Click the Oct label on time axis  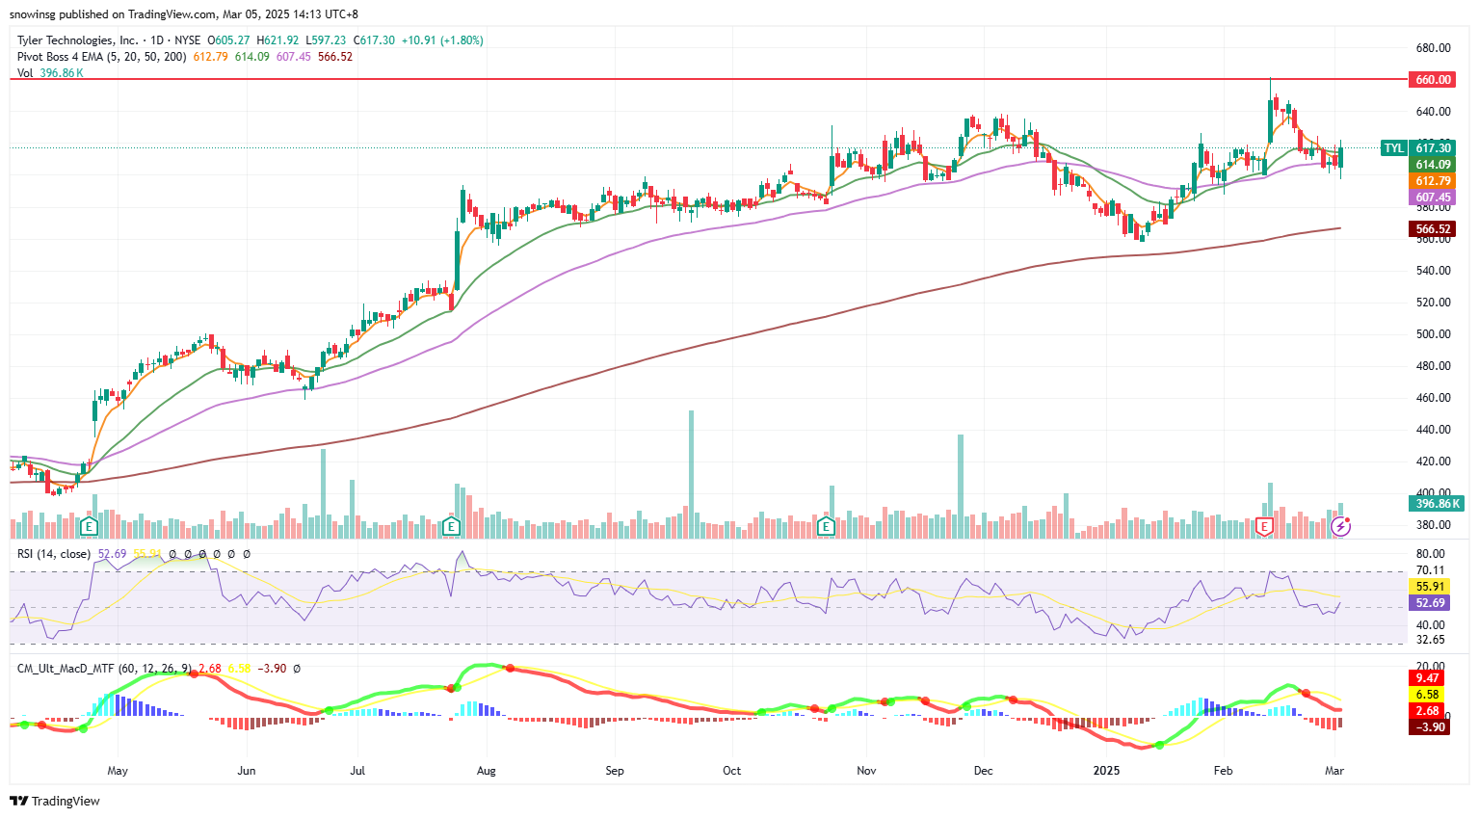click(732, 771)
